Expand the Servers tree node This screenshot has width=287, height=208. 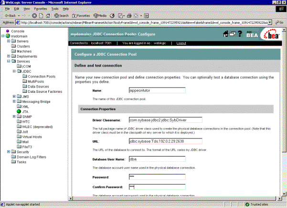coord(9,41)
